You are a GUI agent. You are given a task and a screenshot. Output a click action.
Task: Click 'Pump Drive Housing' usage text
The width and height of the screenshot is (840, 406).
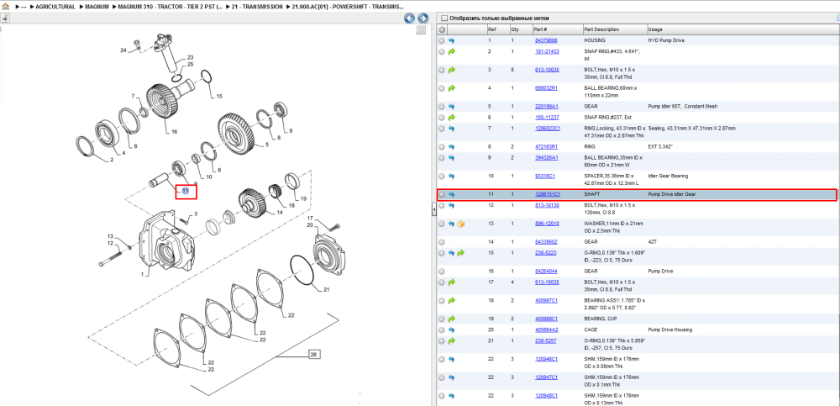[x=669, y=330]
